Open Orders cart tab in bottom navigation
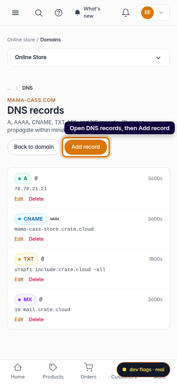The width and height of the screenshot is (177, 384). pyautogui.click(x=88, y=371)
